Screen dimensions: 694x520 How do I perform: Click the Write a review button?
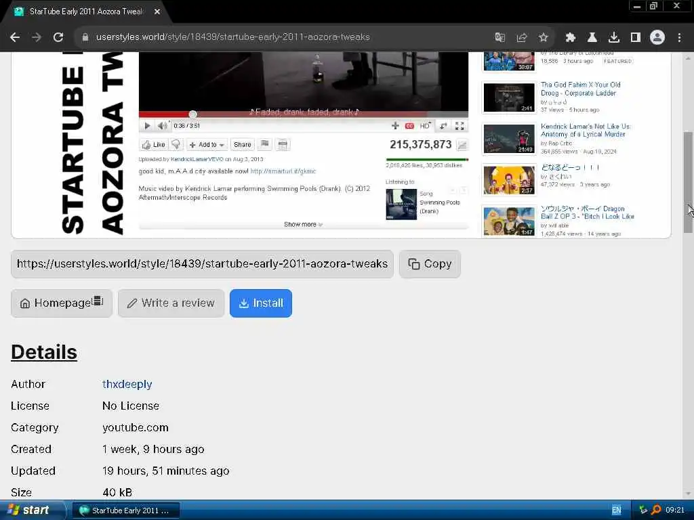tap(171, 303)
